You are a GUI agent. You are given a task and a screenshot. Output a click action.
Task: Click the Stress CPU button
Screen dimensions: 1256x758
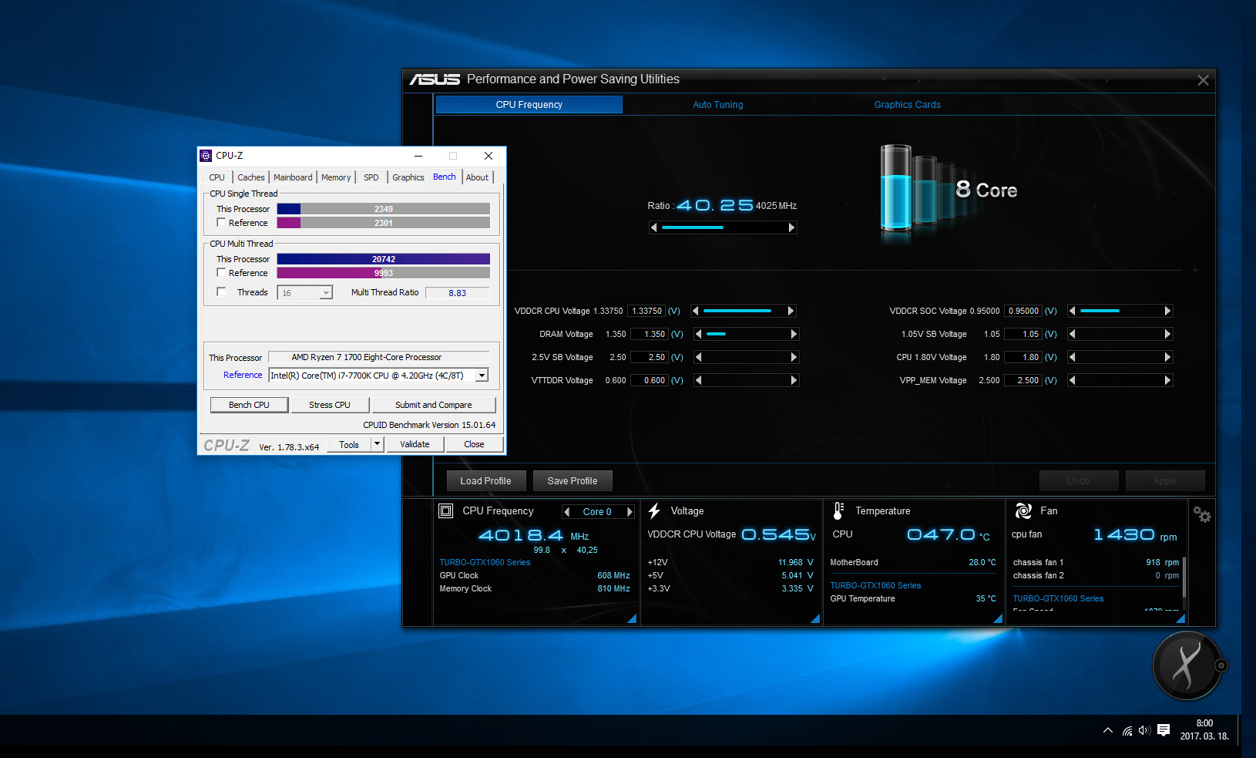coord(330,405)
